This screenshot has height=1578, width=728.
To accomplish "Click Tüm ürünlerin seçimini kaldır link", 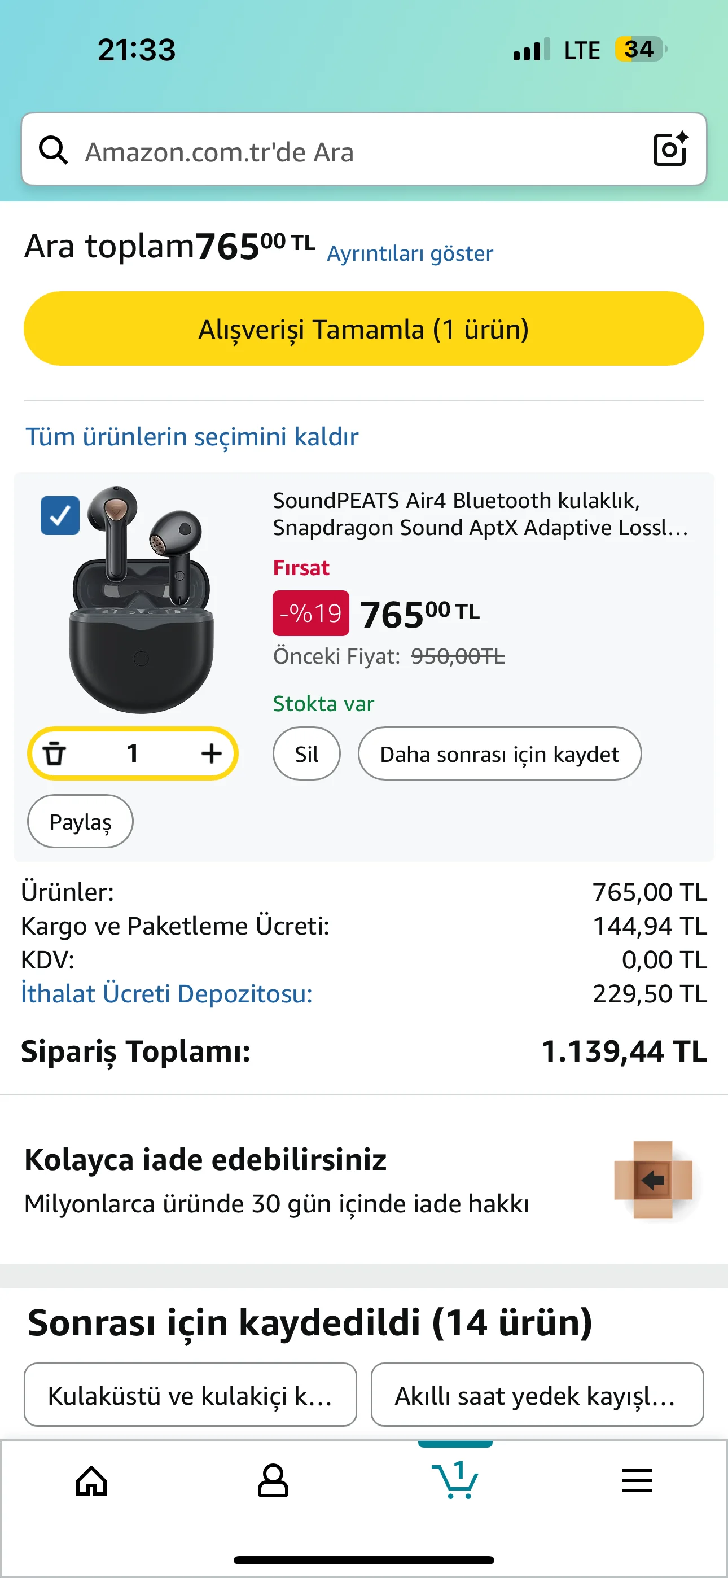I will pos(192,437).
